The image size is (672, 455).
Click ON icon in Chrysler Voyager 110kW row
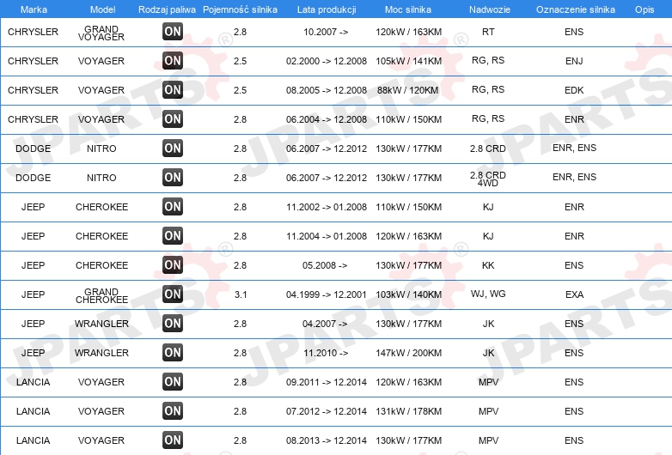pyautogui.click(x=172, y=119)
